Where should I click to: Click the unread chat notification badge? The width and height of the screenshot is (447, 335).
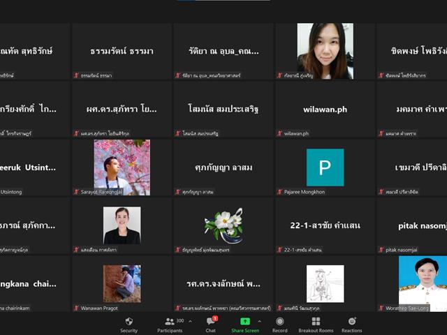(x=215, y=318)
